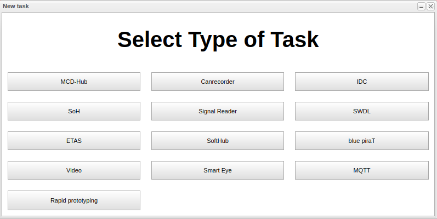437x219 pixels.
Task: Minimize the New task window
Action: click(x=421, y=7)
